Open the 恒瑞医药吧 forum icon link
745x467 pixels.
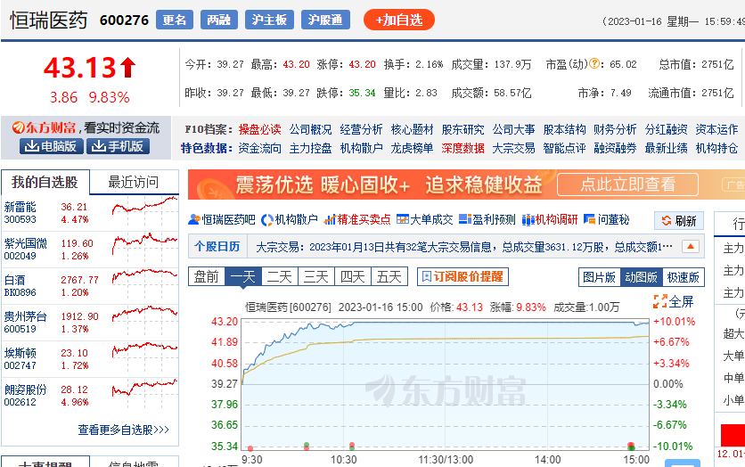[x=221, y=219]
